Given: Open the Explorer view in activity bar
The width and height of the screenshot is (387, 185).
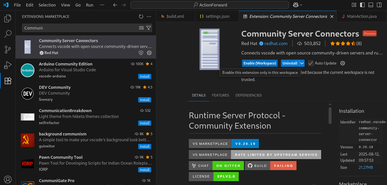Looking at the screenshot, I should [8, 18].
